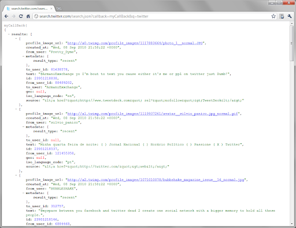Click the scrollbar up arrow
Screen dimensions: 296x228
click(292, 24)
